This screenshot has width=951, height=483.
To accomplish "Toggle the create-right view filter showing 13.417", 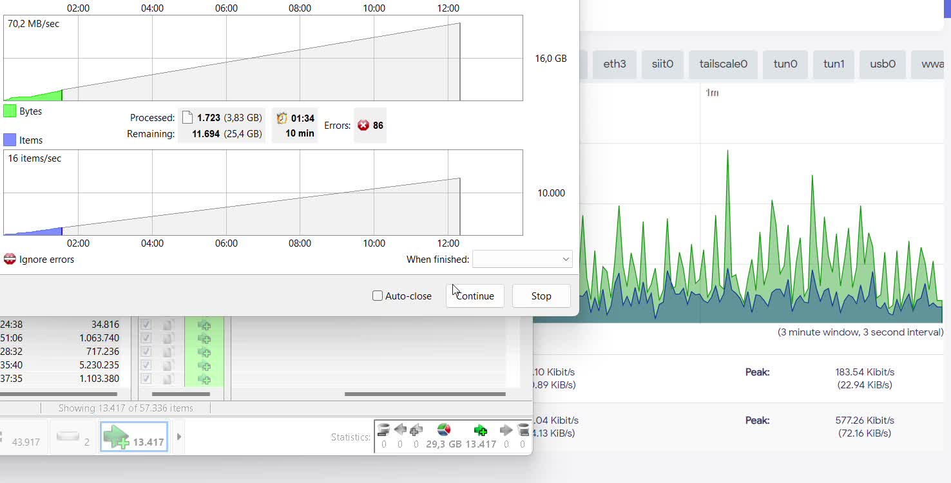I will (134, 437).
